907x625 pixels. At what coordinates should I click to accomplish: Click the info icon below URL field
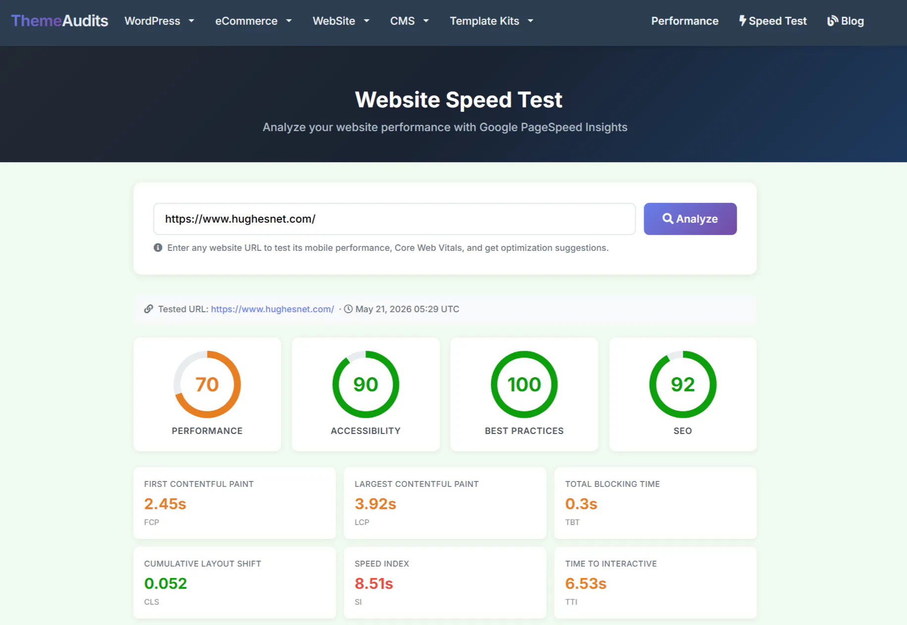[158, 247]
